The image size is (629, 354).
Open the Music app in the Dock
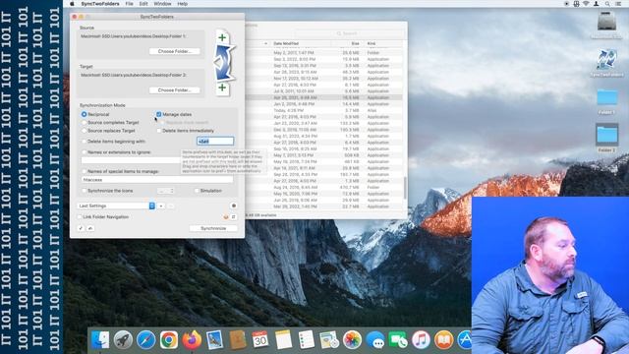click(421, 340)
